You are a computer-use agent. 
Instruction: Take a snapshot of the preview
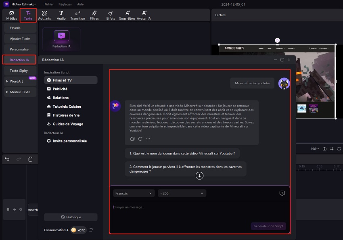click(x=324, y=149)
